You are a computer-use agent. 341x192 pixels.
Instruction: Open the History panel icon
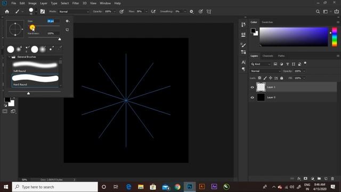[243, 25]
